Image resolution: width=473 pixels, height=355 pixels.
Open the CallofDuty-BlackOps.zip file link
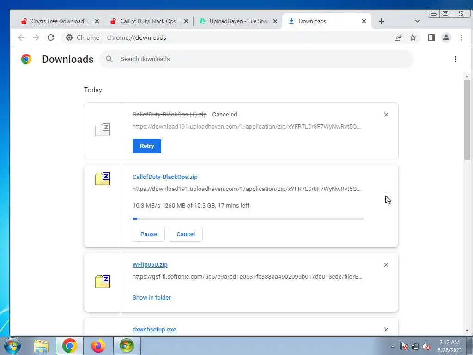(165, 177)
